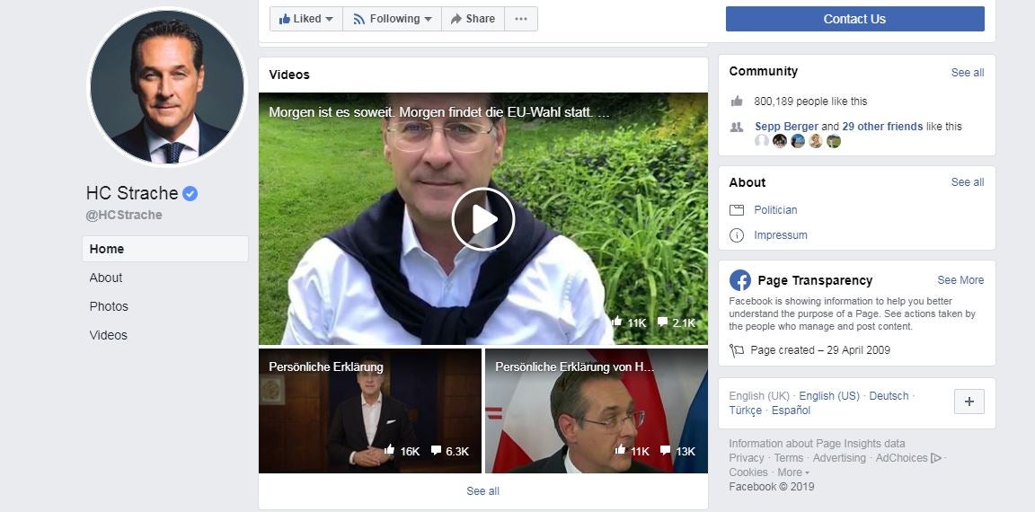Screen dimensions: 1035x512
Task: Click the Contact Us button
Action: [x=854, y=19]
